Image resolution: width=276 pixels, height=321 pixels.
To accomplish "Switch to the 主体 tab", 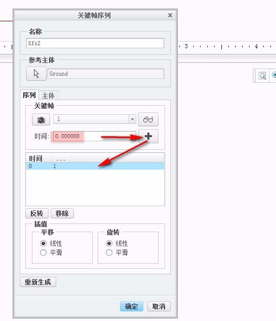I will tap(49, 95).
